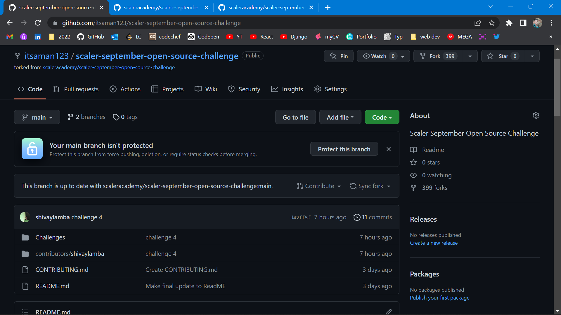Click the padlock illustration in branch protection banner
Viewport: 561px width, 315px height.
point(32,149)
